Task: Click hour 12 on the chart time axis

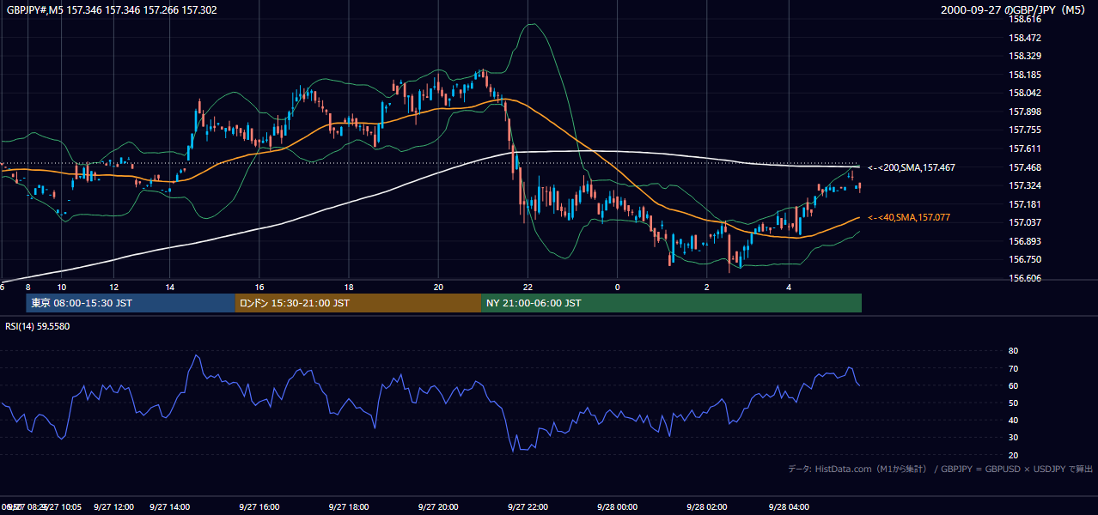Action: pyautogui.click(x=113, y=287)
